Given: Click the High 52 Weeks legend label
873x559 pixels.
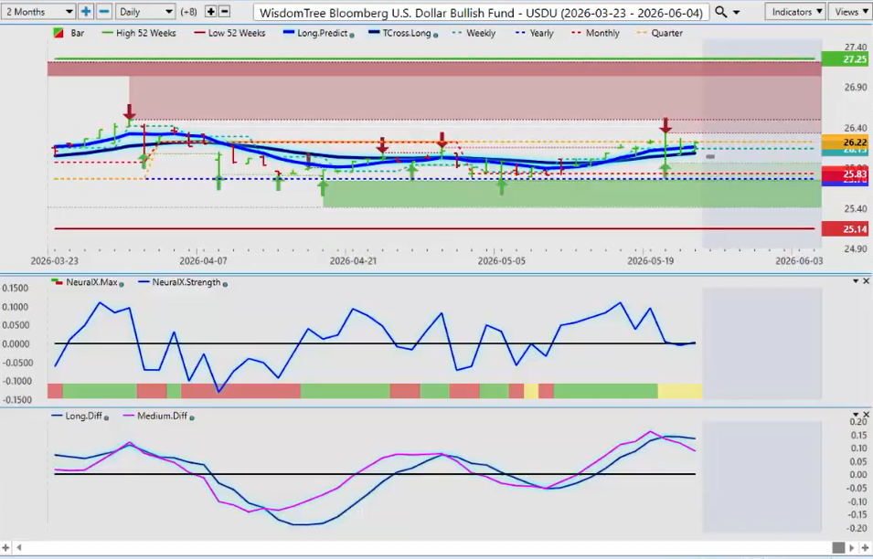Looking at the screenshot, I should (146, 34).
